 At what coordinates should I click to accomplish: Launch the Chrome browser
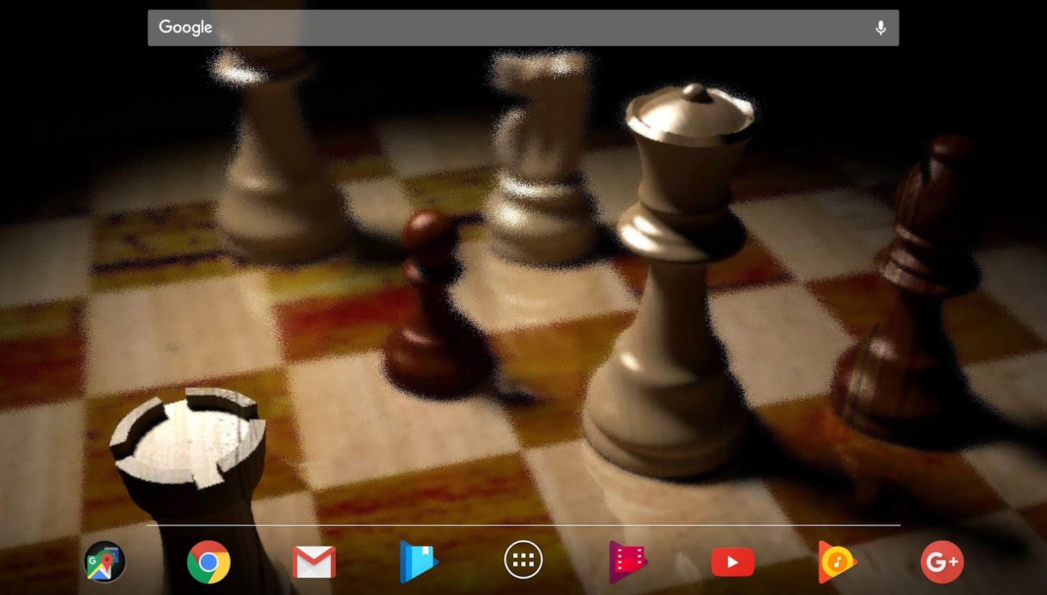coord(209,562)
